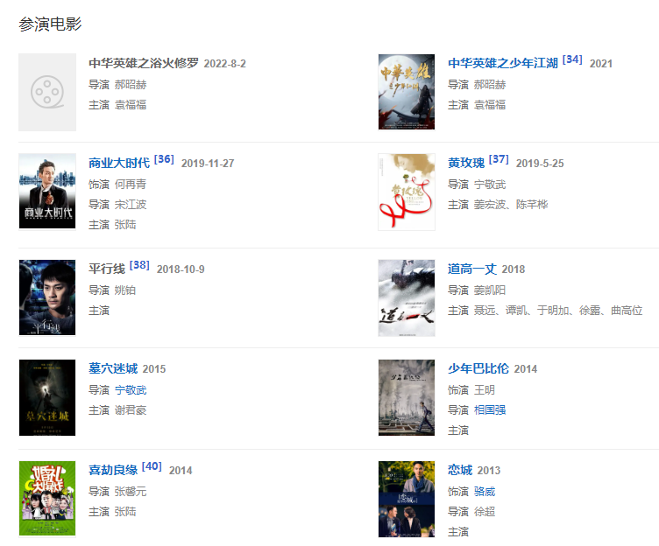Screen dimensions: 659x546
Task: Open director link 相国强
Action: tap(490, 410)
